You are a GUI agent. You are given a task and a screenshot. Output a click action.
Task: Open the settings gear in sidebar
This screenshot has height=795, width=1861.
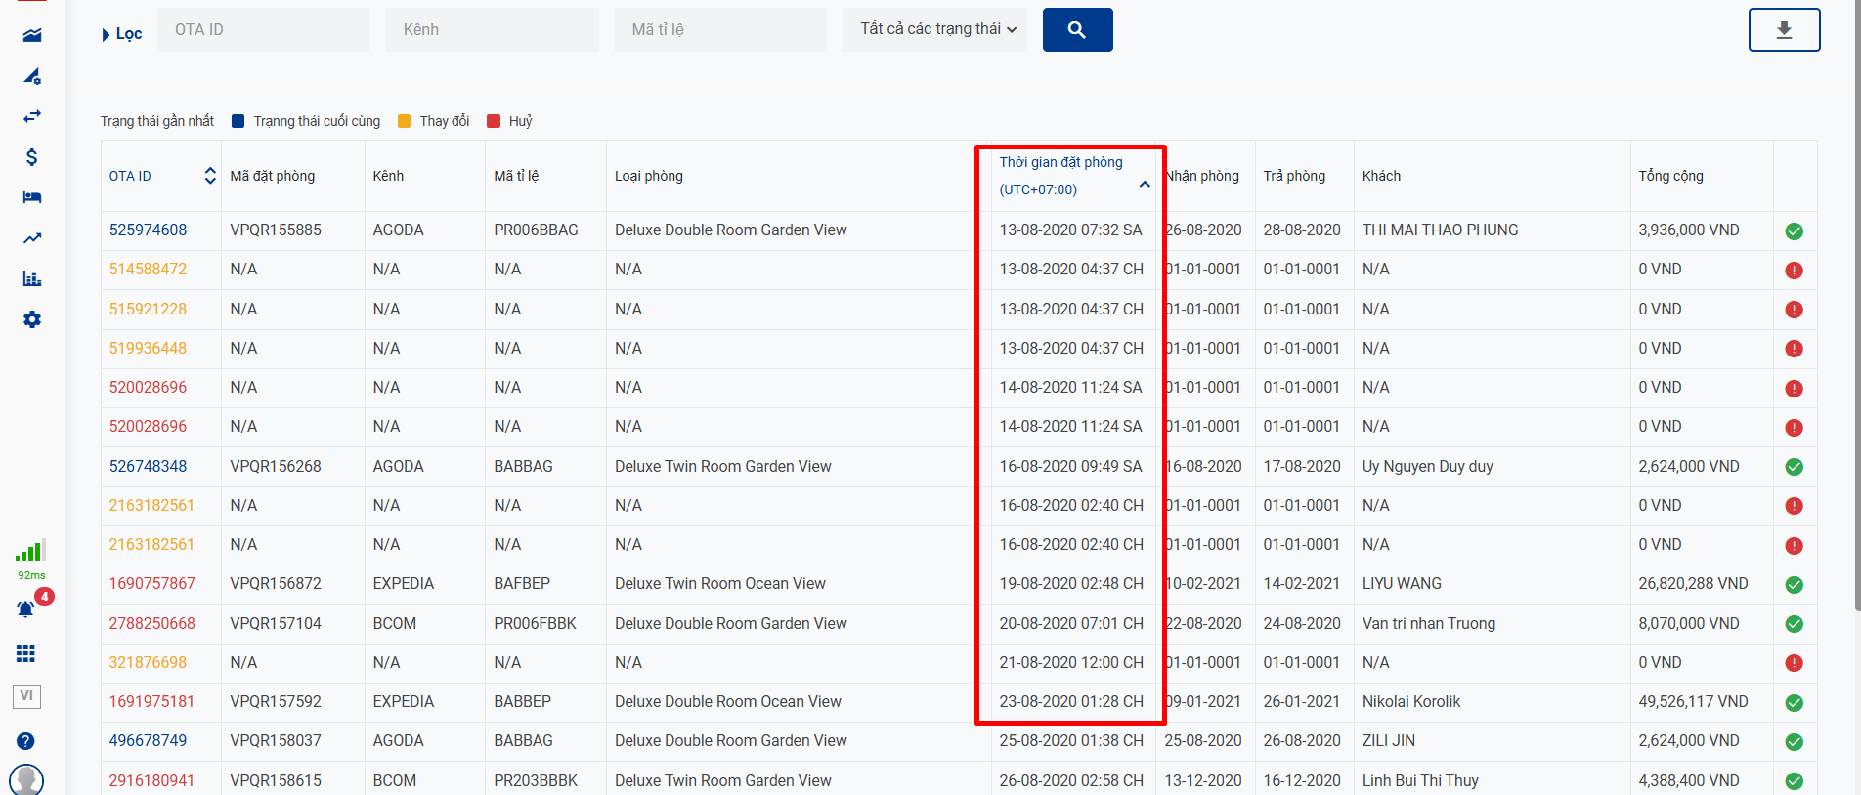click(x=32, y=319)
